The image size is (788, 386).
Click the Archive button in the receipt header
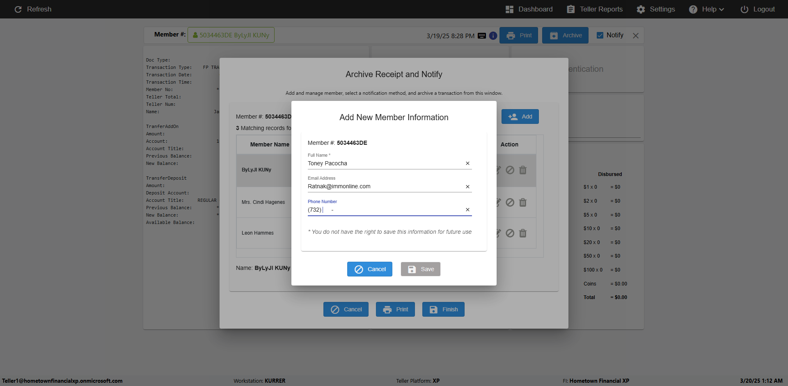coord(565,35)
